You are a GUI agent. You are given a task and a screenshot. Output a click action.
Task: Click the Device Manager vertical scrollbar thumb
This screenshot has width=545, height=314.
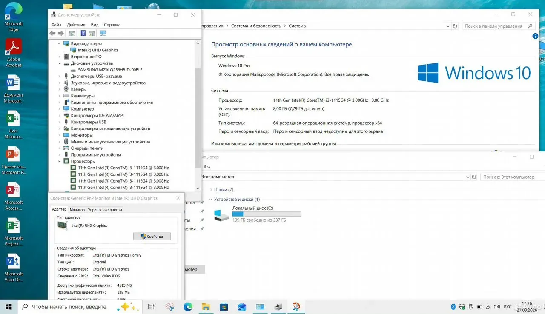click(198, 117)
